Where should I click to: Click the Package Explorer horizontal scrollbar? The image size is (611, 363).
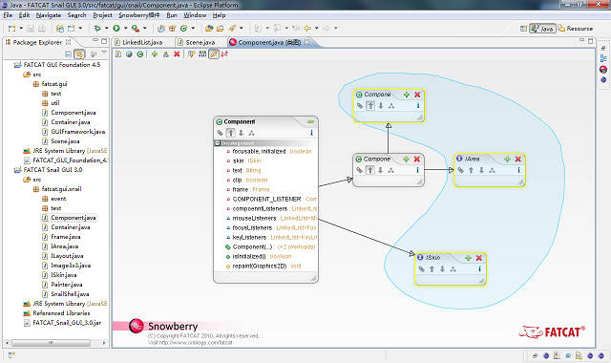51,343
